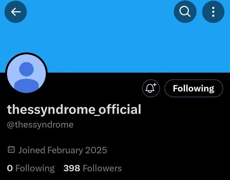Click the word Followers next to 398

(x=102, y=168)
